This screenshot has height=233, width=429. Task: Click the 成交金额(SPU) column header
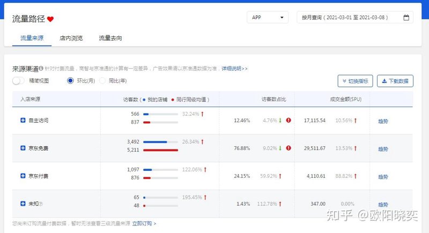click(346, 99)
